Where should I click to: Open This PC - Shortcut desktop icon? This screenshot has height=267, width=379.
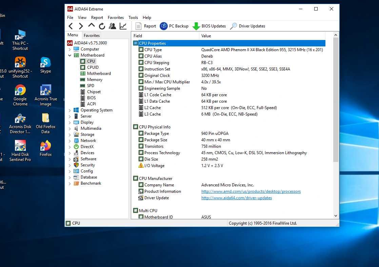pos(20,40)
